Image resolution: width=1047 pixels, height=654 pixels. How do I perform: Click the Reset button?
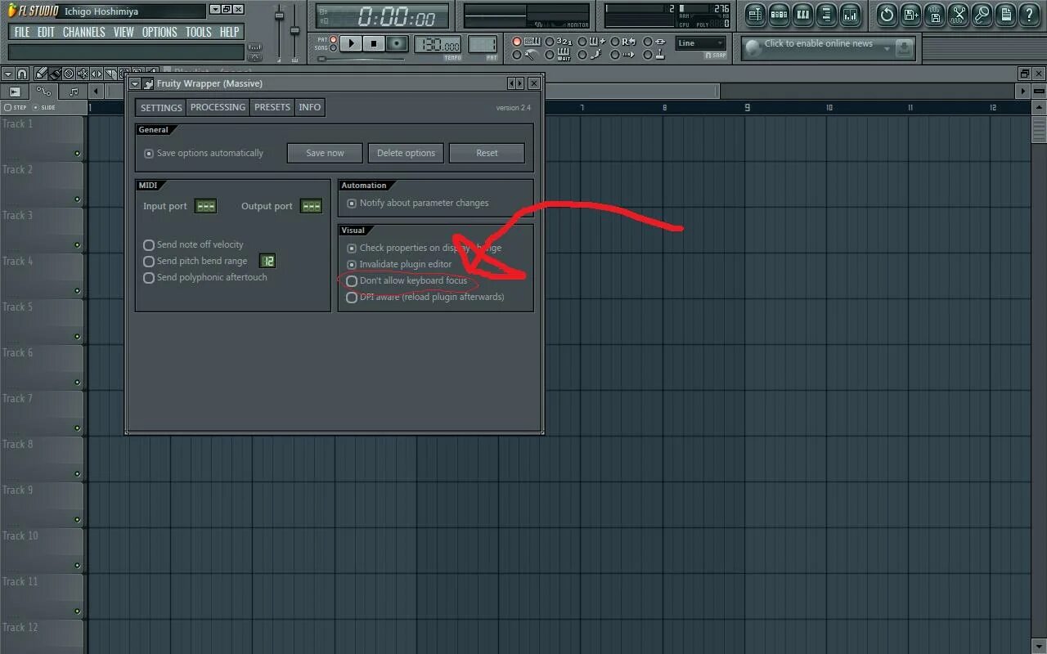click(x=487, y=153)
